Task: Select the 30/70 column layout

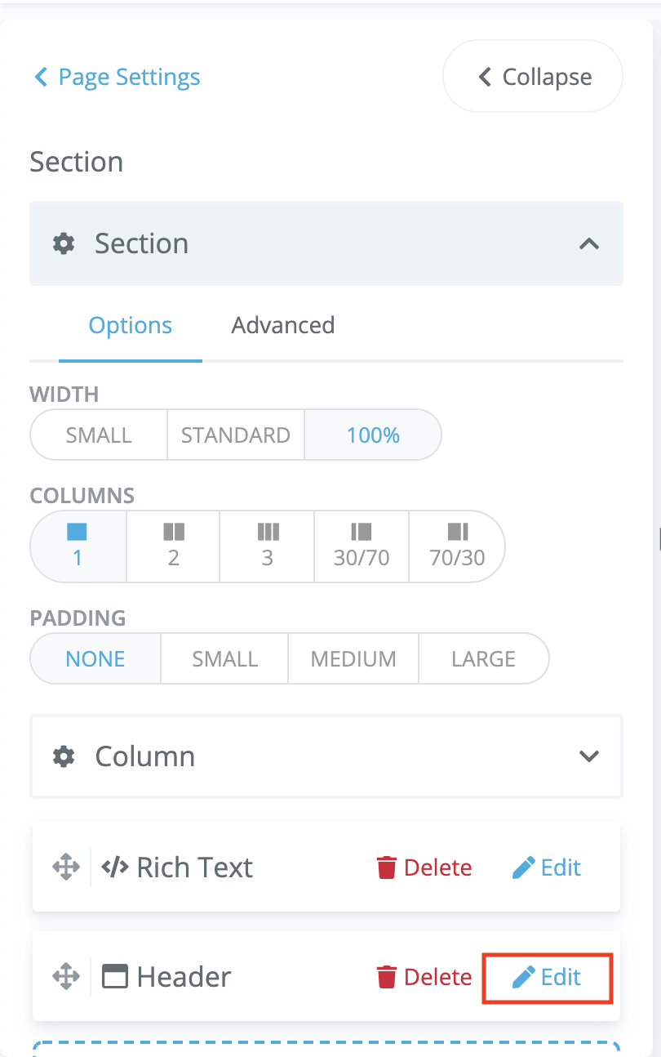Action: [362, 546]
